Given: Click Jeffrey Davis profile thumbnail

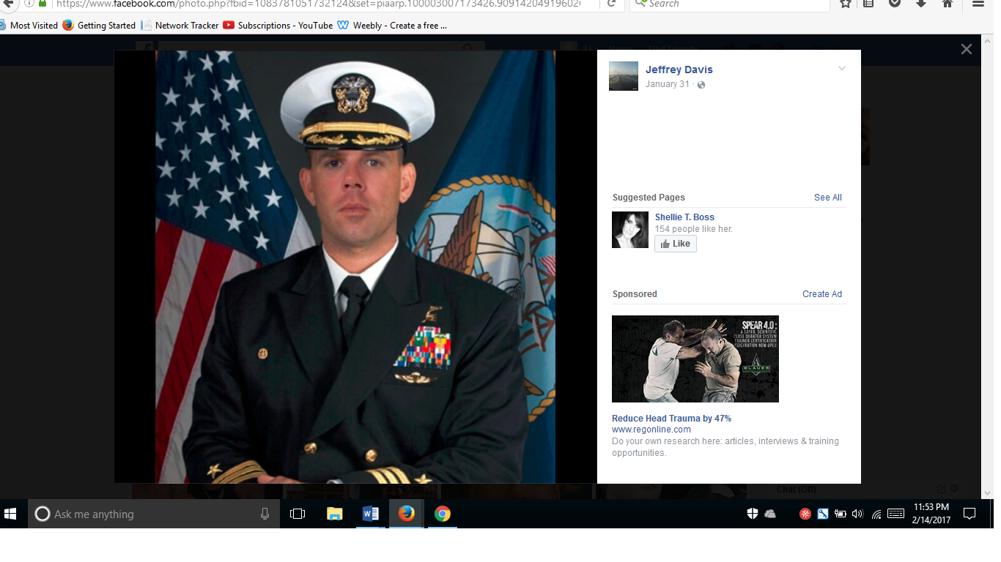Looking at the screenshot, I should 623,76.
